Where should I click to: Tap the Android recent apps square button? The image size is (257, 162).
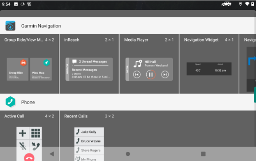tap(203, 154)
